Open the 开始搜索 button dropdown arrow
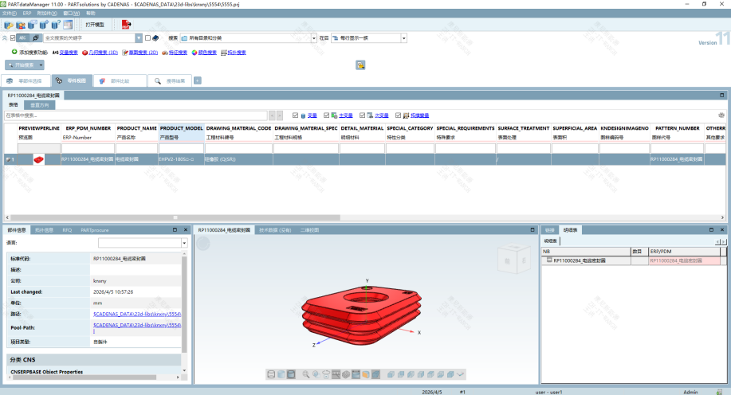Screen dimensions: 731x395 point(41,65)
